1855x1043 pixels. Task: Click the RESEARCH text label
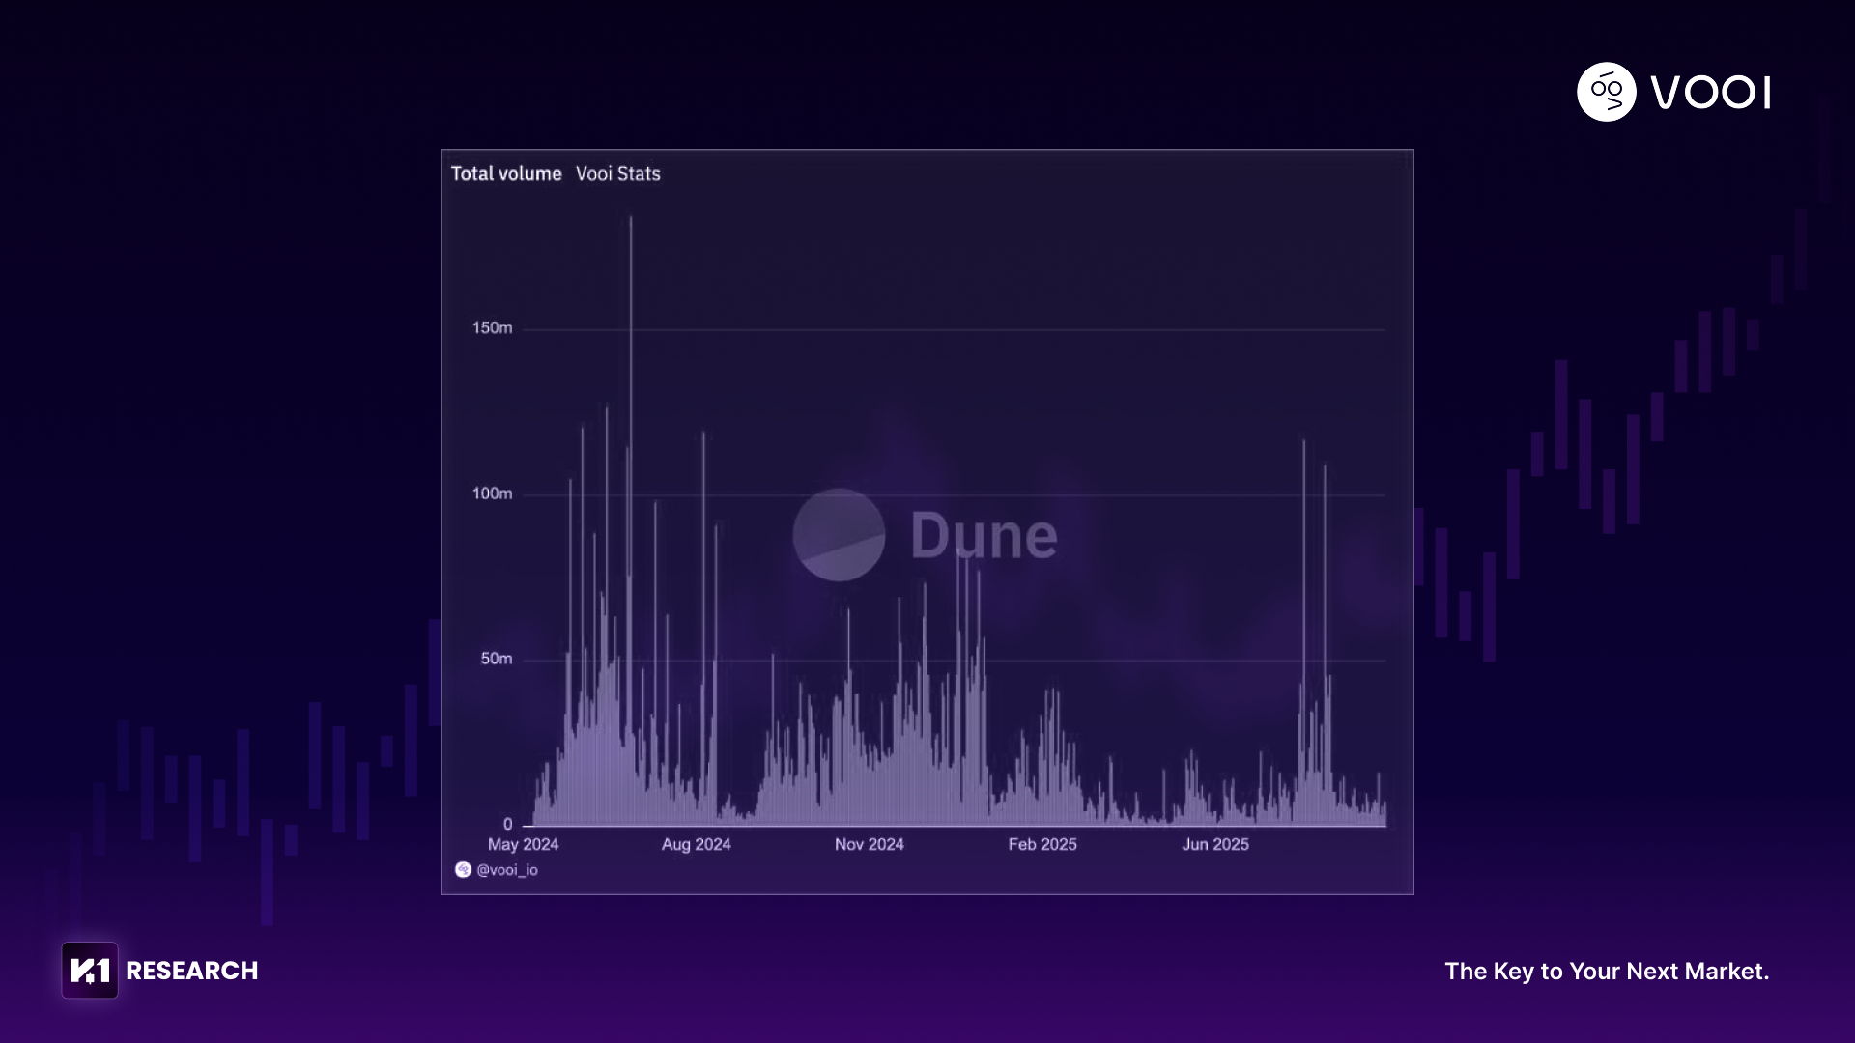tap(192, 971)
